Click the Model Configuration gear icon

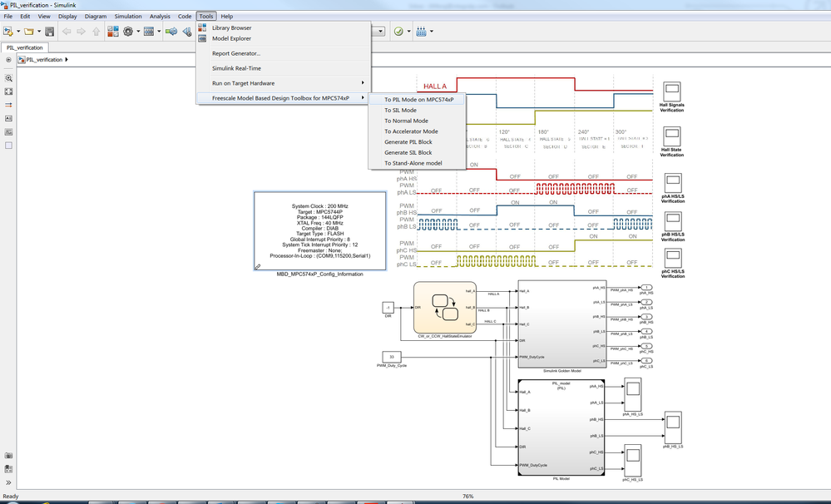128,32
